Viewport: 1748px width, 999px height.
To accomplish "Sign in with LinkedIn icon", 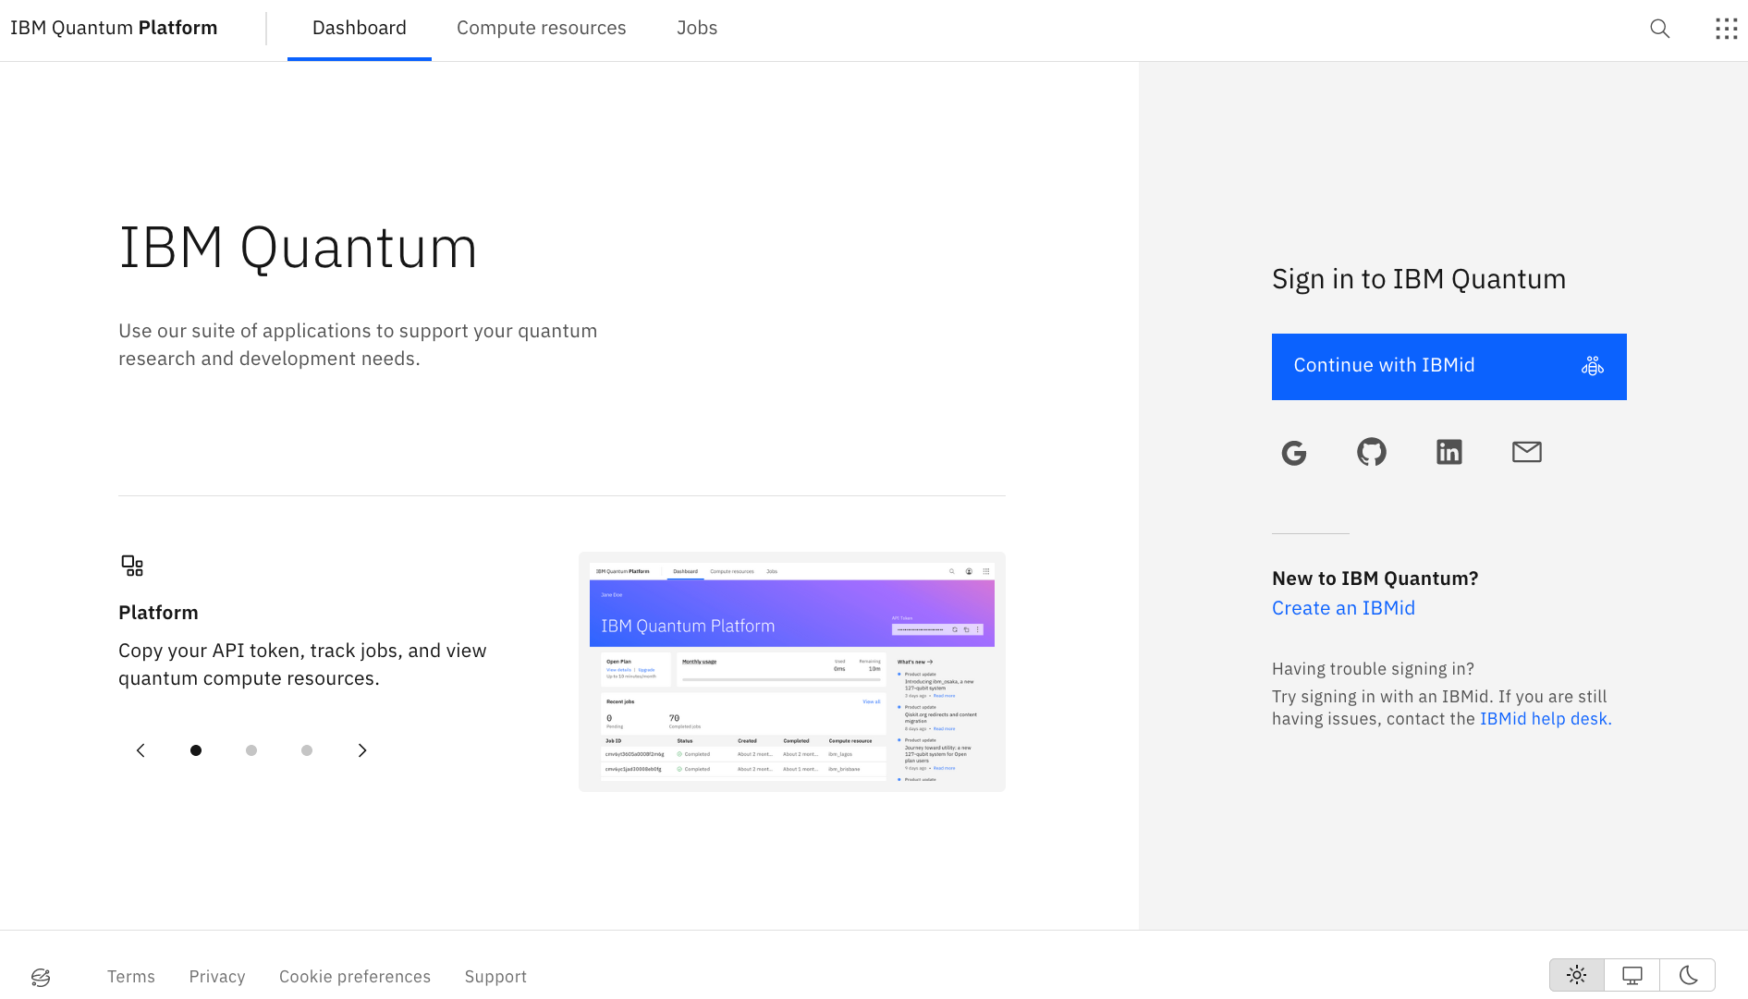I will pyautogui.click(x=1449, y=452).
